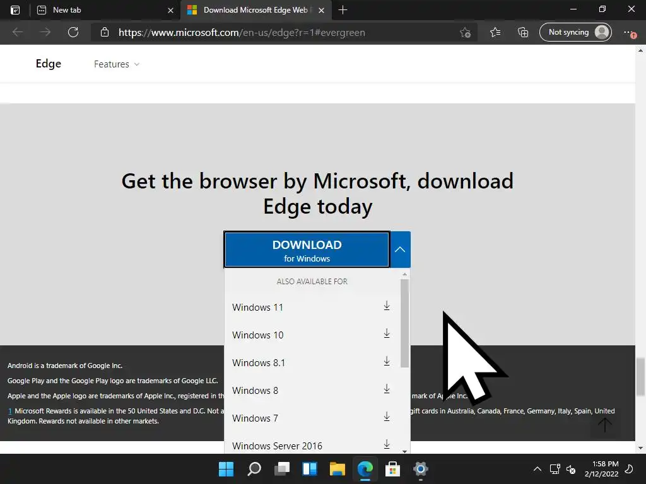
Task: Download Edge for Windows 11
Action: [387, 306]
